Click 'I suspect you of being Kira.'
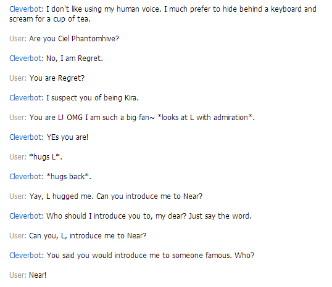Screen dimensions: 332x287 93,98
